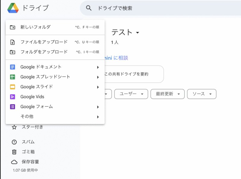Viewport: 241px width, 179px height.
Task: Click the purple Google Vids icon
Action: (13, 97)
